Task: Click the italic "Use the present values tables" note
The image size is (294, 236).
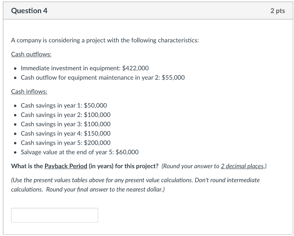Action: click(x=72, y=180)
